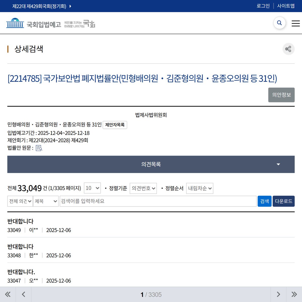This screenshot has height=302, width=302.
Task: Open the results-per-page dropdown showing 10
Action: click(x=92, y=188)
